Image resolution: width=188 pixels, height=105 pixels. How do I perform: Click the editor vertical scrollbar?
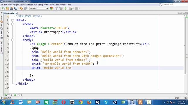click(x=185, y=45)
